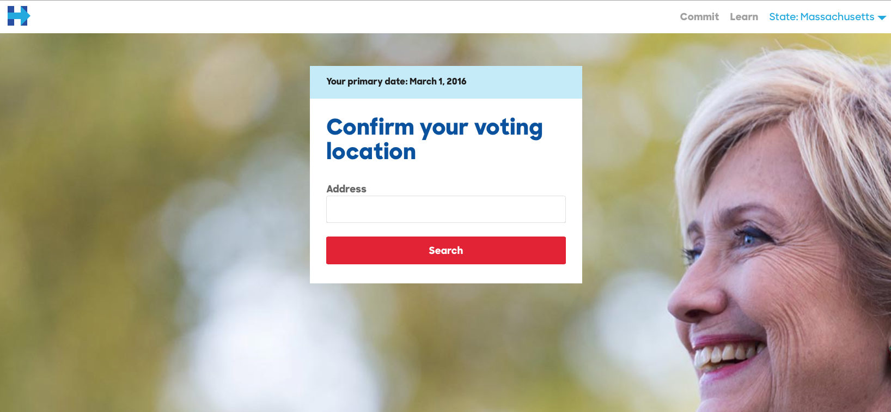Click the 'Your primary date' label
Image resolution: width=891 pixels, height=412 pixels.
click(367, 81)
